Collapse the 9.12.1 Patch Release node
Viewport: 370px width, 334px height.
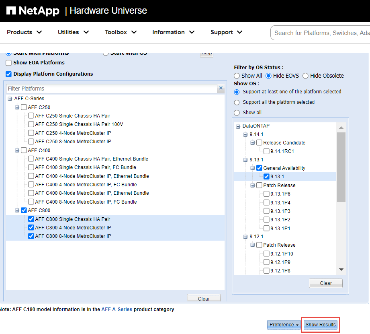[252, 245]
